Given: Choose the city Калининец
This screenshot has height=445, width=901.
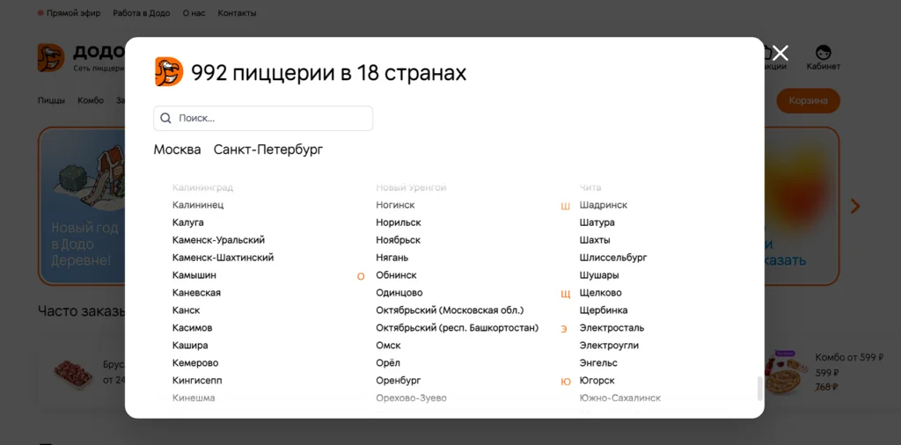Looking at the screenshot, I should pyautogui.click(x=198, y=205).
